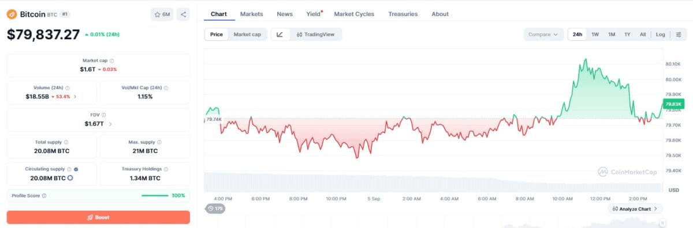Click the orange Boost button
The width and height of the screenshot is (693, 228).
coord(98,217)
